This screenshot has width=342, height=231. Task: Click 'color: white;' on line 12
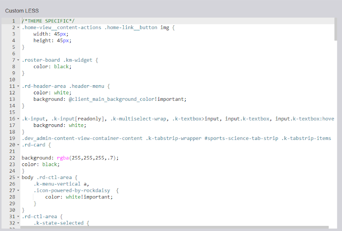(x=52, y=93)
